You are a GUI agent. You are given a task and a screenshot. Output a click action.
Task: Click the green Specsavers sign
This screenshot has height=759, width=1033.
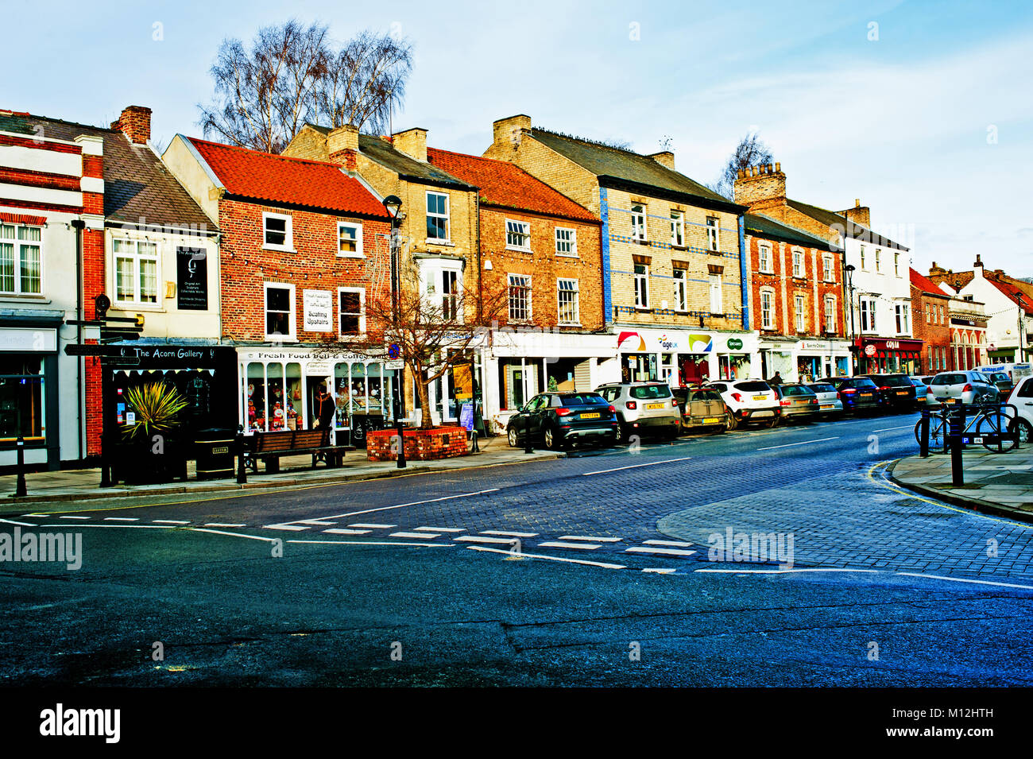point(734,344)
